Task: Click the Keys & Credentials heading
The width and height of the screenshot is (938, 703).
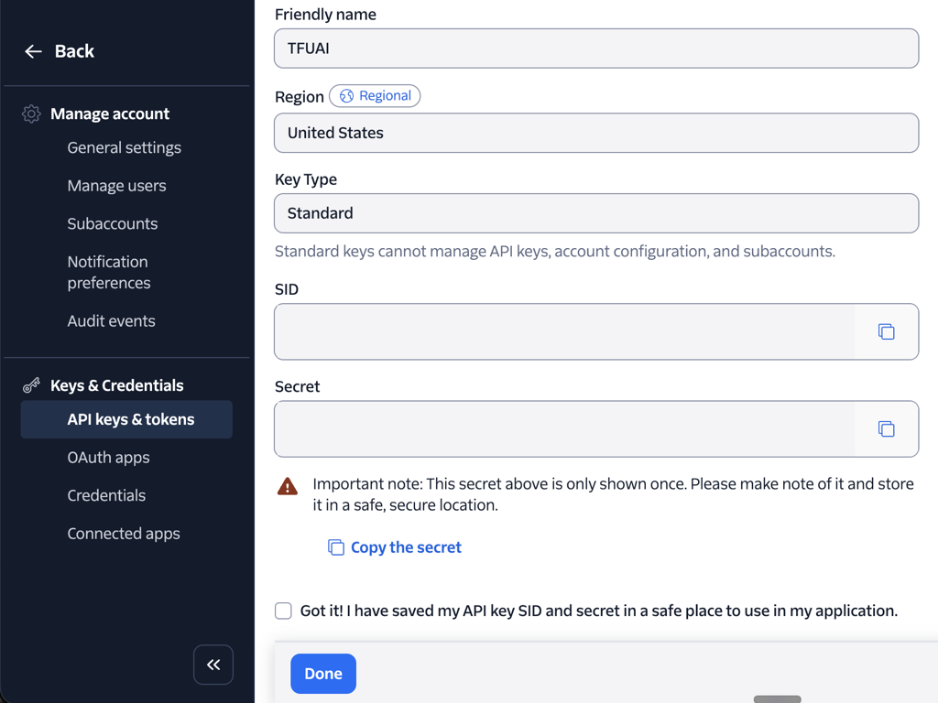Action: pos(116,385)
